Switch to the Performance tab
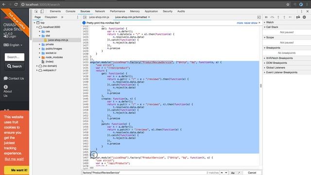Screen dimensions: 311x175 [x=118, y=11]
